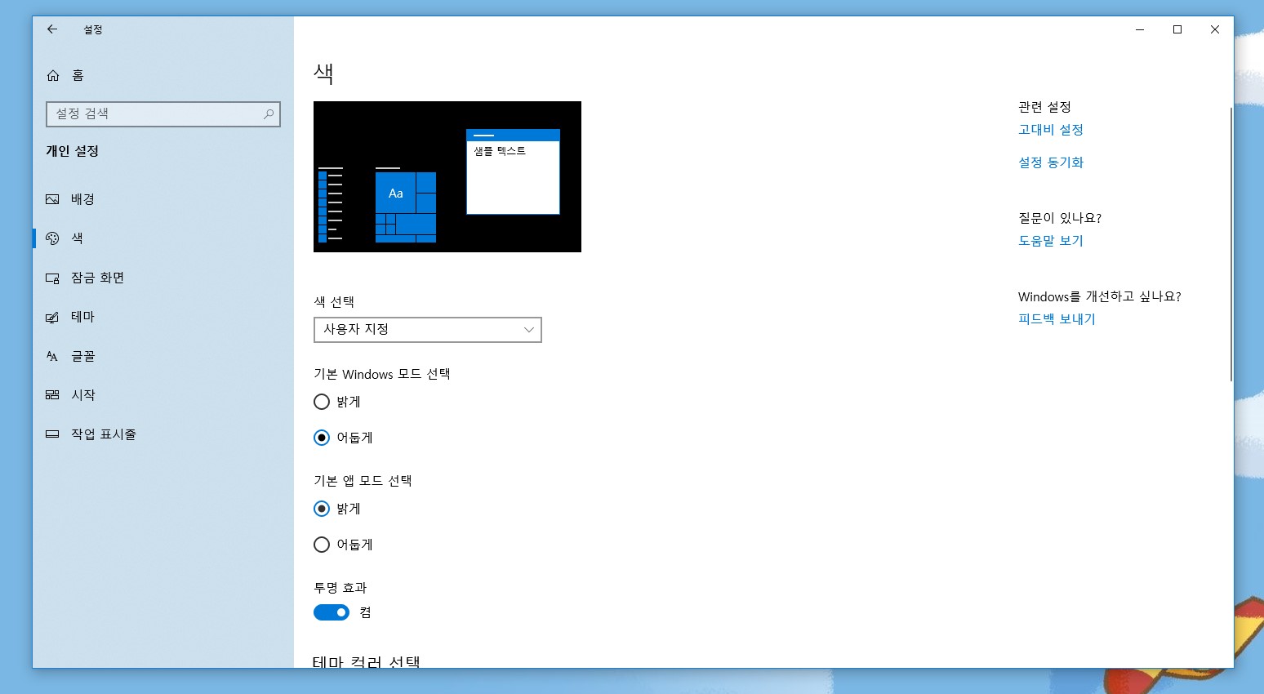This screenshot has height=694, width=1264.
Task: Click the 시작 tiles icon in sidebar
Action: [x=52, y=395]
